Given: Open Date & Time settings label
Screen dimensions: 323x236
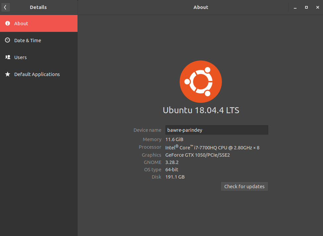Looking at the screenshot, I should [x=27, y=40].
